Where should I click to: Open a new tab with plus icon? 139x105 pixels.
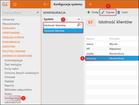click(90, 4)
